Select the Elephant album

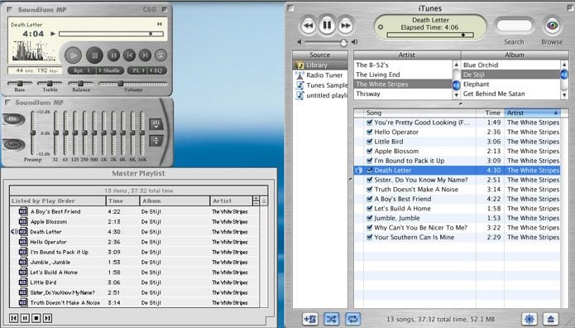point(510,84)
